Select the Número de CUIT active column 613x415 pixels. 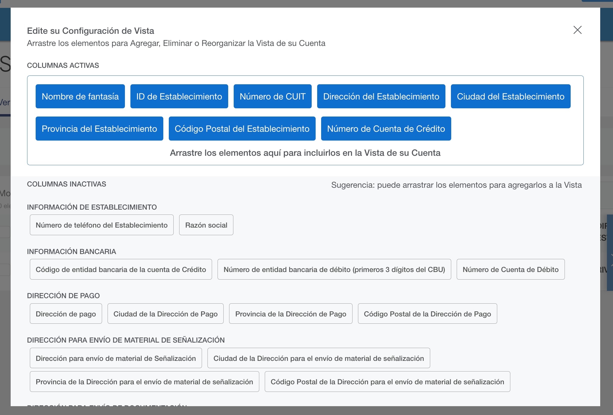pos(272,96)
